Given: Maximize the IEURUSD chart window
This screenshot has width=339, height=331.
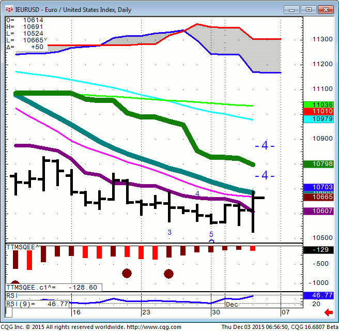Looking at the screenshot, I should click(x=309, y=10).
